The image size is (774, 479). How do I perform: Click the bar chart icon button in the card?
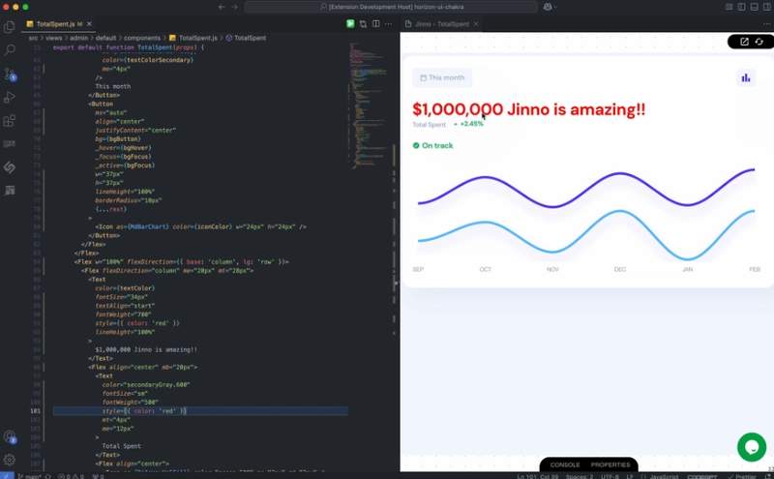point(746,77)
